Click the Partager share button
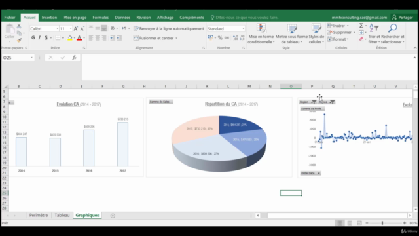 pyautogui.click(x=403, y=18)
